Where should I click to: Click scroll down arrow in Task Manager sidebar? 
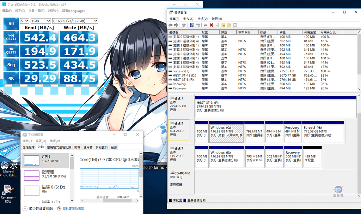[72, 200]
